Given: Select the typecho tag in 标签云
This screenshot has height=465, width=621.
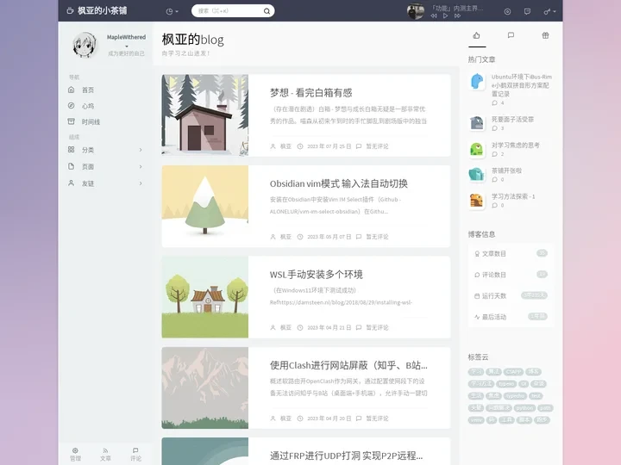Looking at the screenshot, I should [x=515, y=396].
